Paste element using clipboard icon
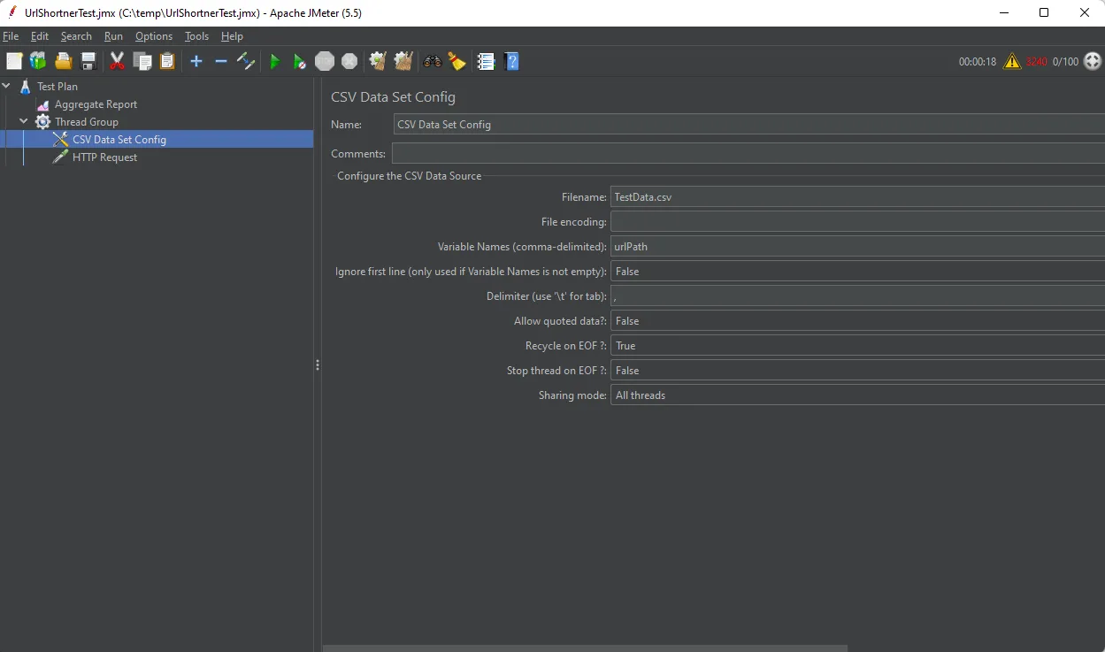1105x652 pixels. (x=167, y=61)
